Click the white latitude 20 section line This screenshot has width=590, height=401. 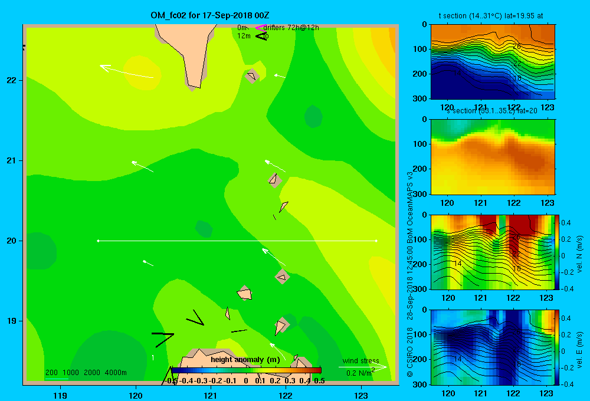click(237, 241)
